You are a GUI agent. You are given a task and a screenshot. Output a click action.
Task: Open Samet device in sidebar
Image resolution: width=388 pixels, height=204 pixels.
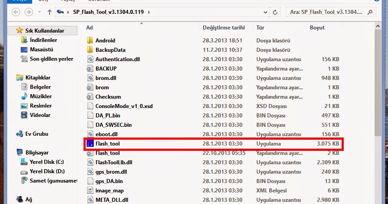[x=54, y=181]
